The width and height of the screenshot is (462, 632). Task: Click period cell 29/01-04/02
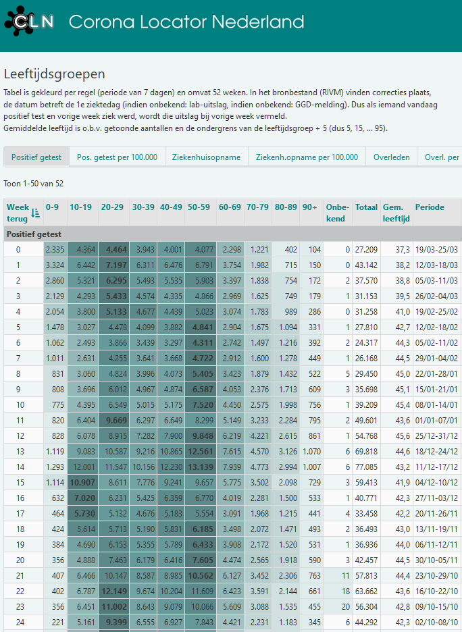click(436, 359)
